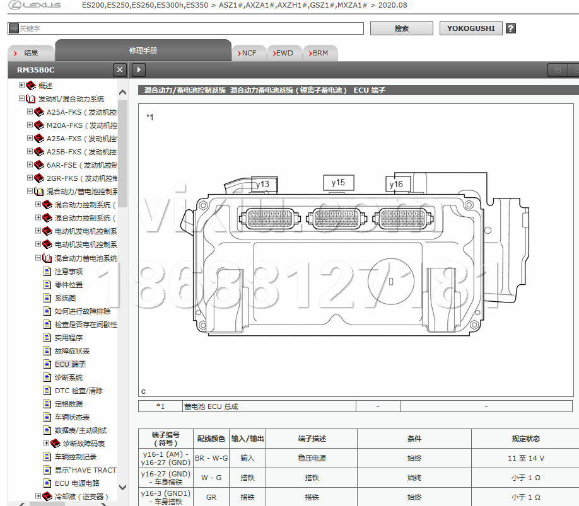Screen dimensions: 579x506
Task: Open the BRM tab
Action: click(320, 54)
